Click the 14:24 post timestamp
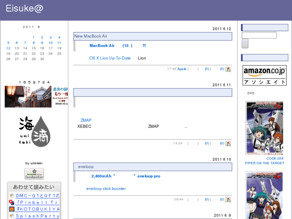The height and width of the screenshot is (219, 292). [177, 143]
